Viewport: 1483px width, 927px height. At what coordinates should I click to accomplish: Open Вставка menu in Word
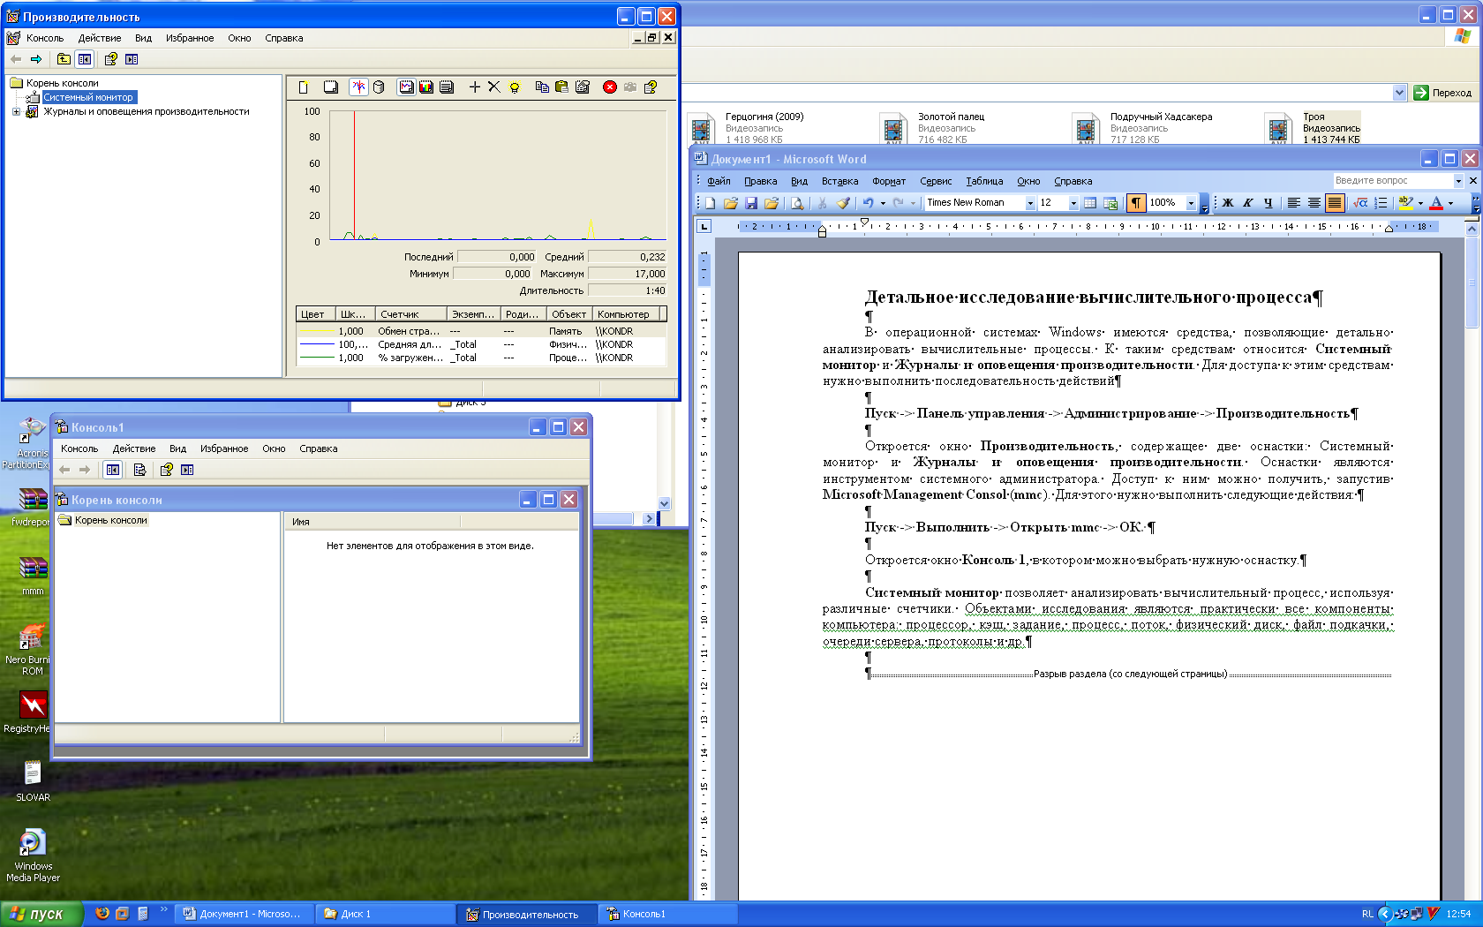(x=839, y=181)
